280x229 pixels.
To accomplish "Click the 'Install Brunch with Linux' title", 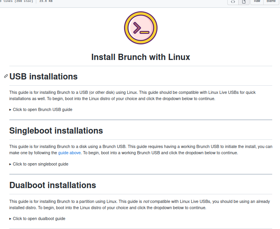I will (x=140, y=57).
